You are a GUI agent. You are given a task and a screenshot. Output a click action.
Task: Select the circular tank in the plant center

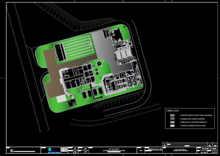coord(99,64)
